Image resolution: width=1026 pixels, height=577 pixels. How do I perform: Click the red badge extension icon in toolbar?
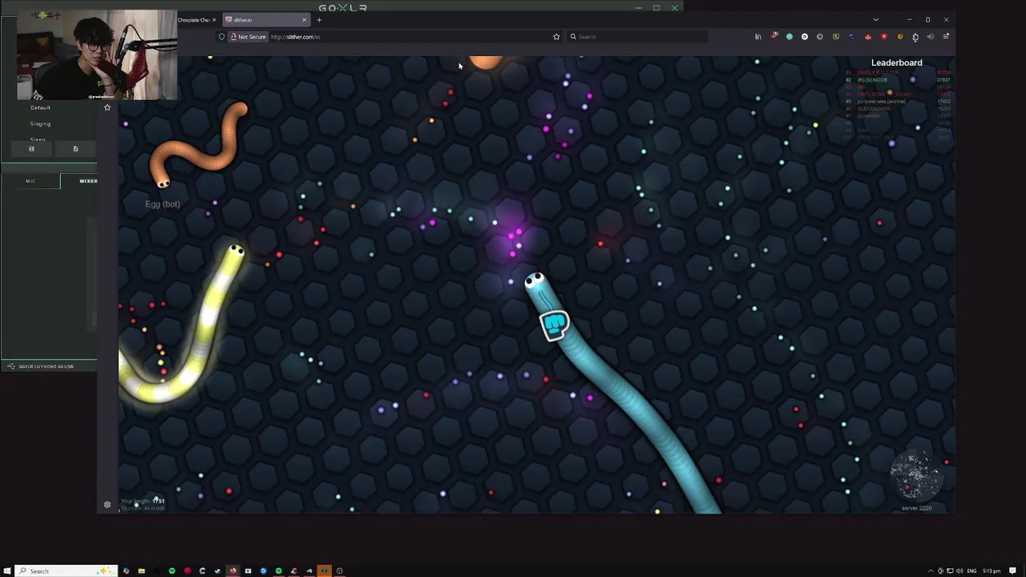(x=774, y=37)
